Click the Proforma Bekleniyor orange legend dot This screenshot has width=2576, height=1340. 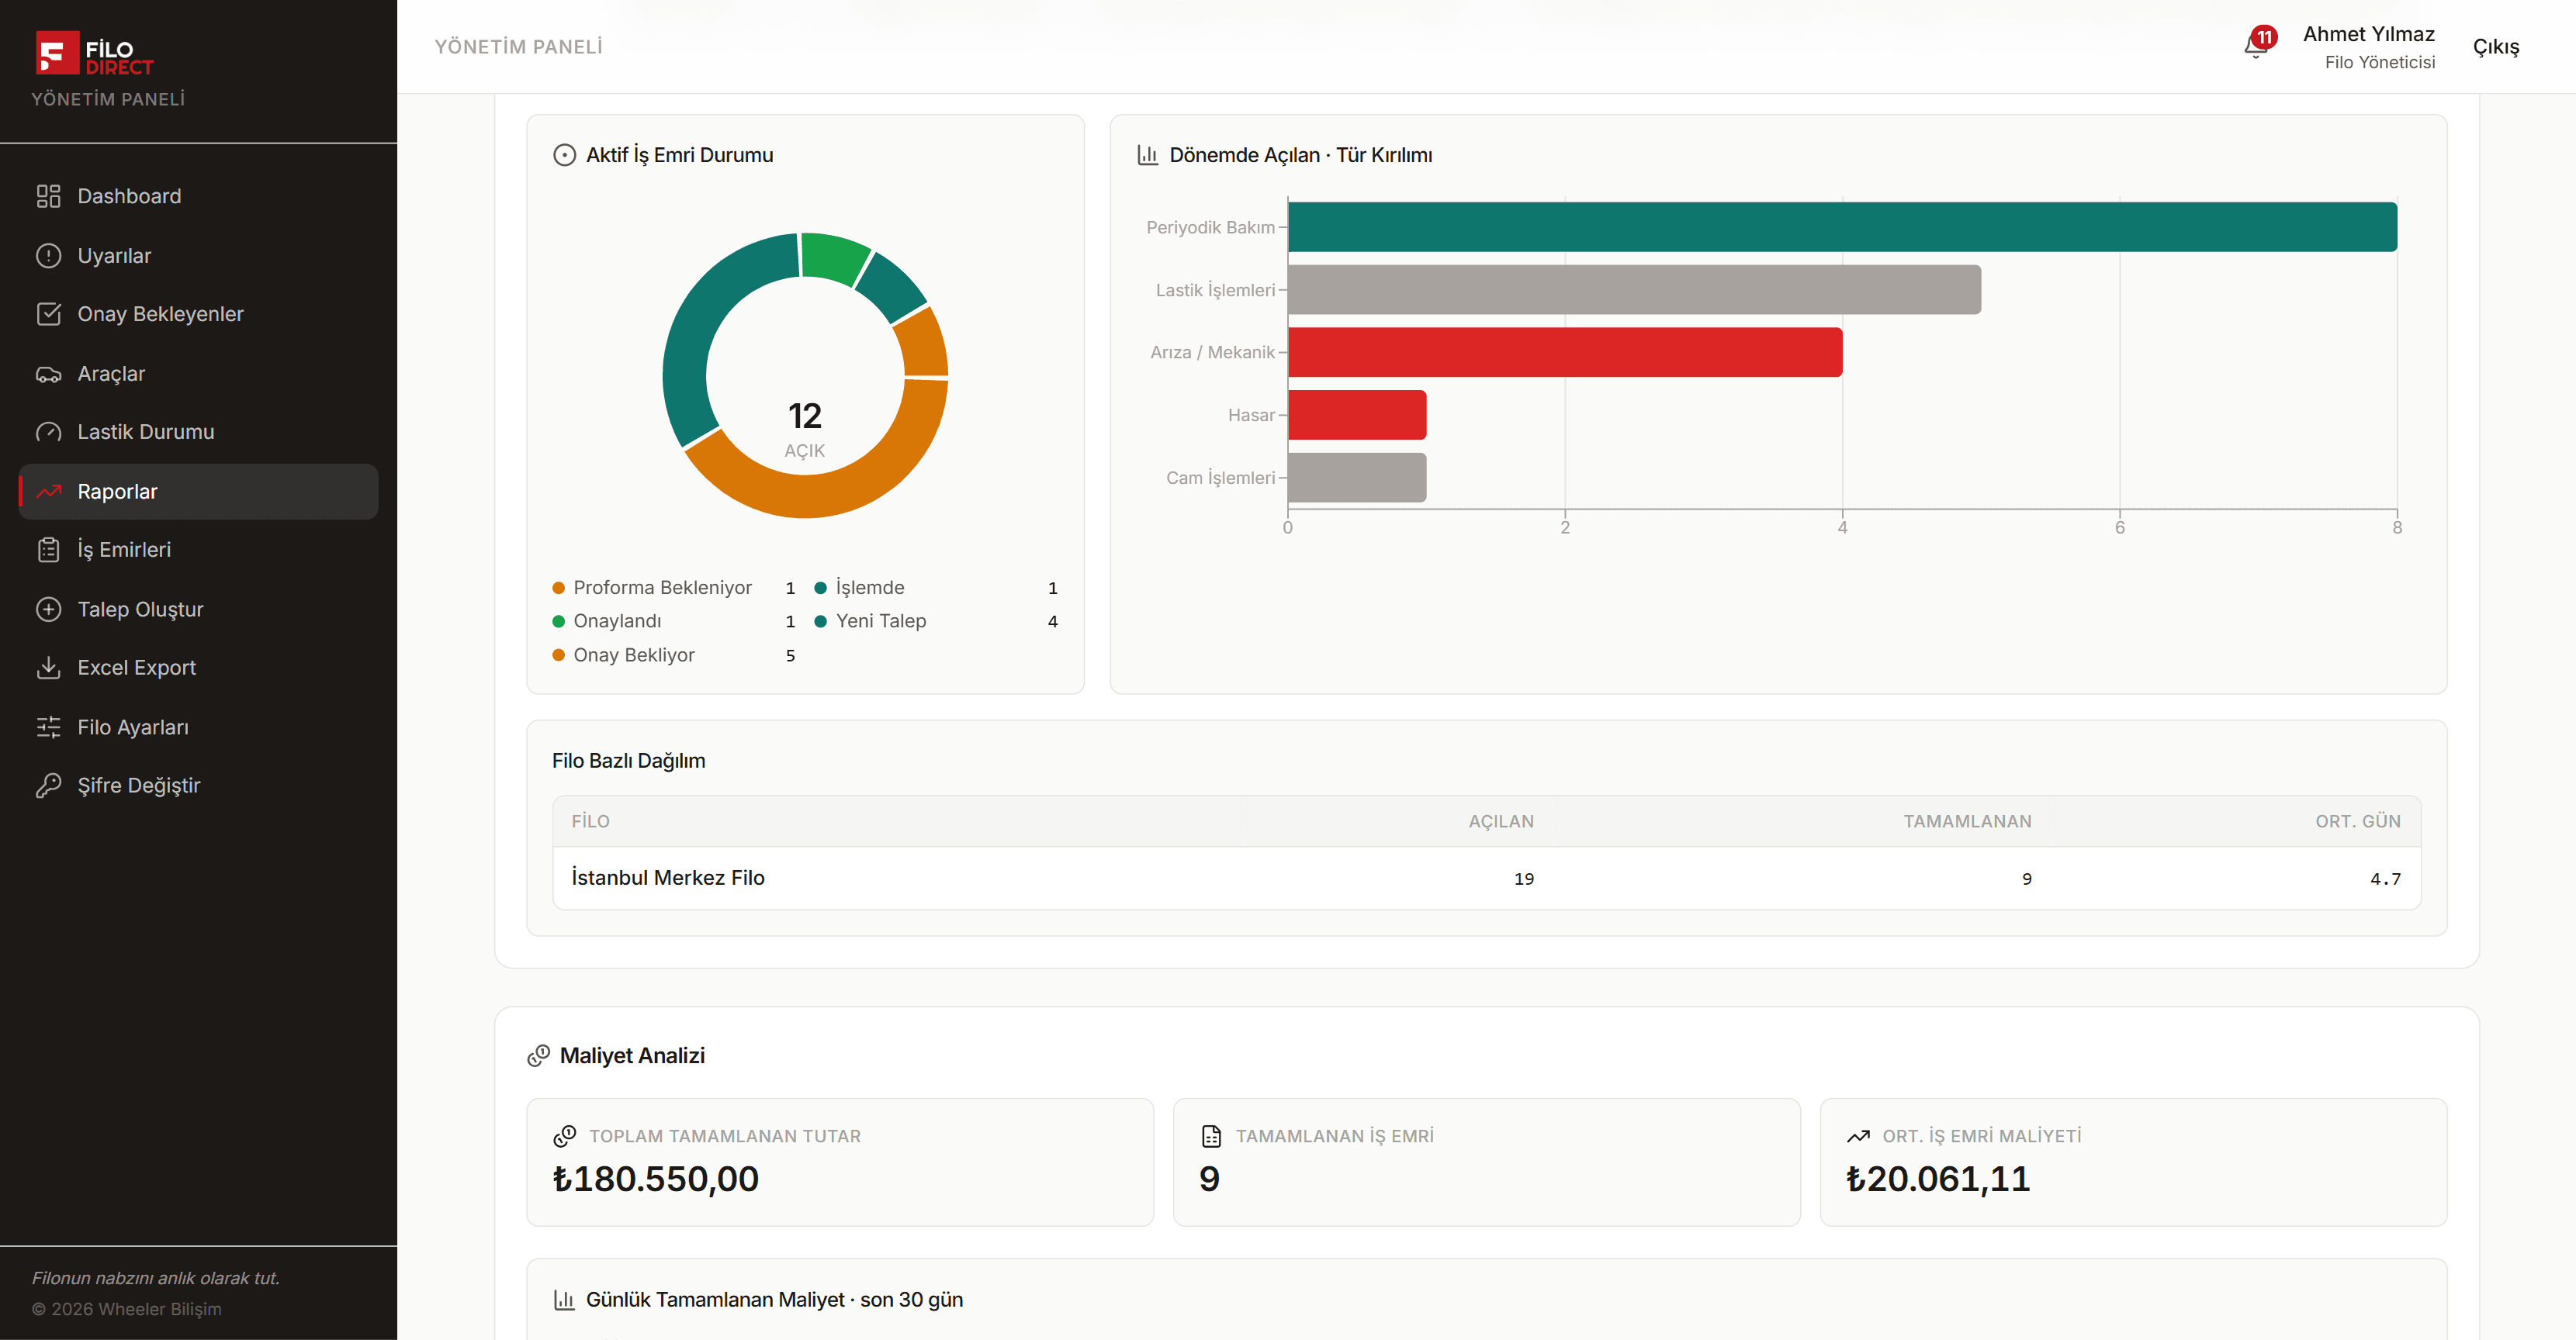pos(558,588)
